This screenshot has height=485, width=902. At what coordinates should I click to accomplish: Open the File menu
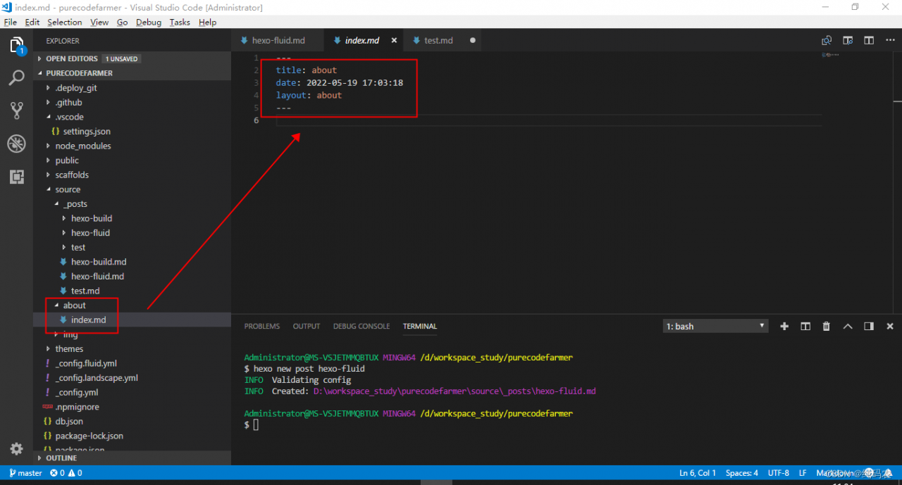pos(11,23)
